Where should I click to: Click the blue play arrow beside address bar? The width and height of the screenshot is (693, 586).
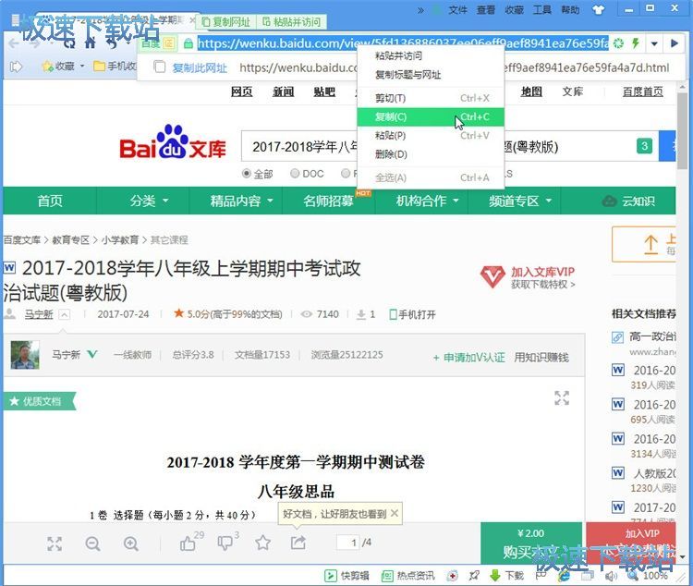pos(674,43)
